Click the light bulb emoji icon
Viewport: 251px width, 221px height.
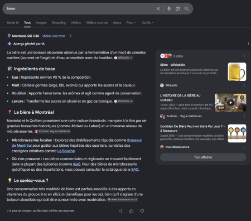[9, 180]
